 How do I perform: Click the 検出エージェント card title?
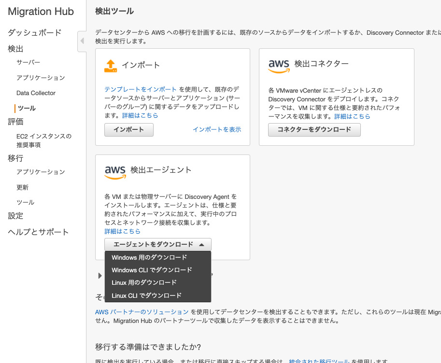[161, 170]
